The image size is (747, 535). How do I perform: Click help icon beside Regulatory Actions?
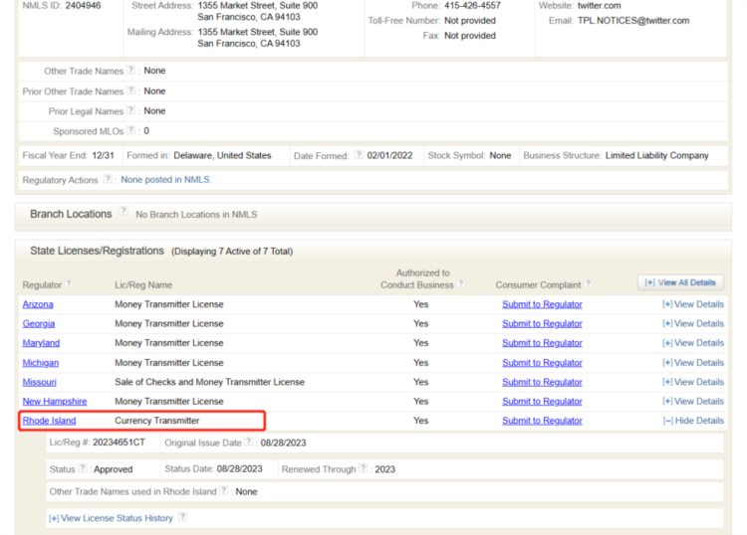pyautogui.click(x=108, y=180)
